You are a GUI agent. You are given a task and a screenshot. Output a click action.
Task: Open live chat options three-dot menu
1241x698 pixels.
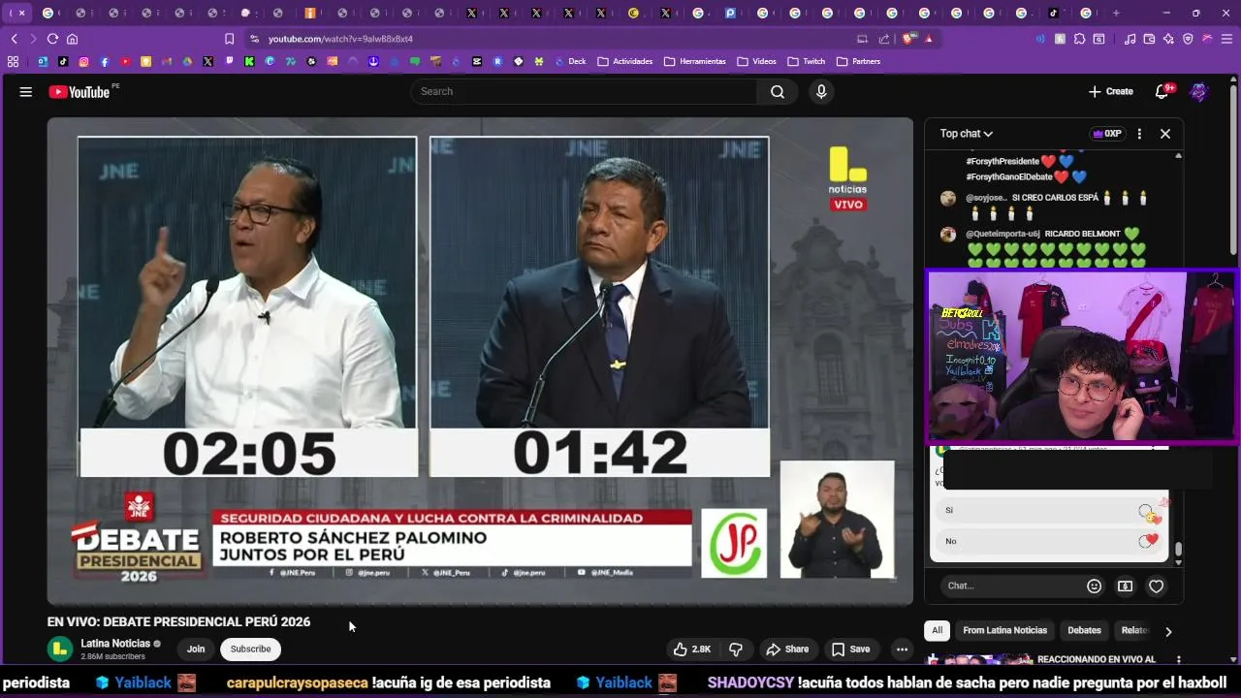pyautogui.click(x=1139, y=134)
